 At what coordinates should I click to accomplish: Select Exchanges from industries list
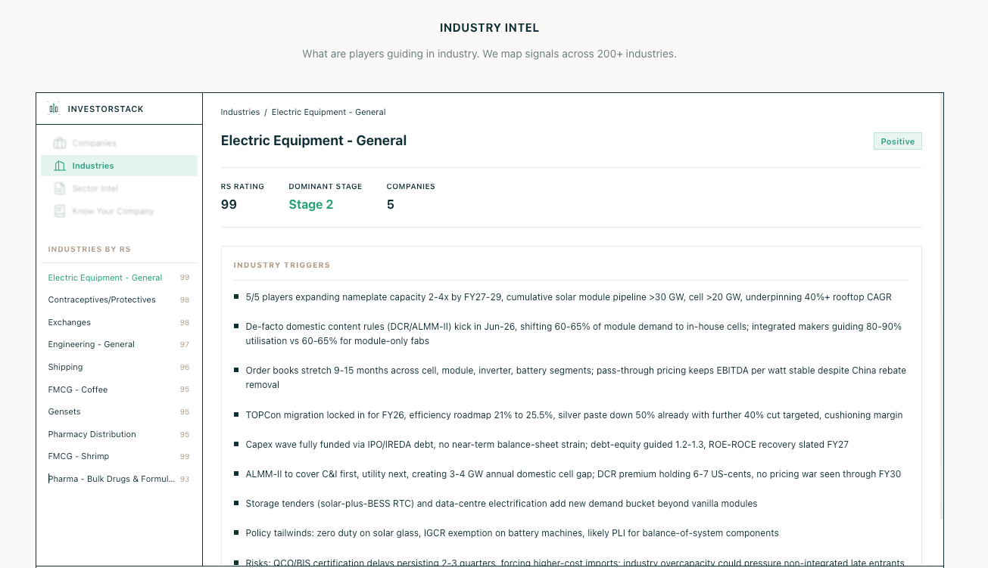[x=119, y=322]
